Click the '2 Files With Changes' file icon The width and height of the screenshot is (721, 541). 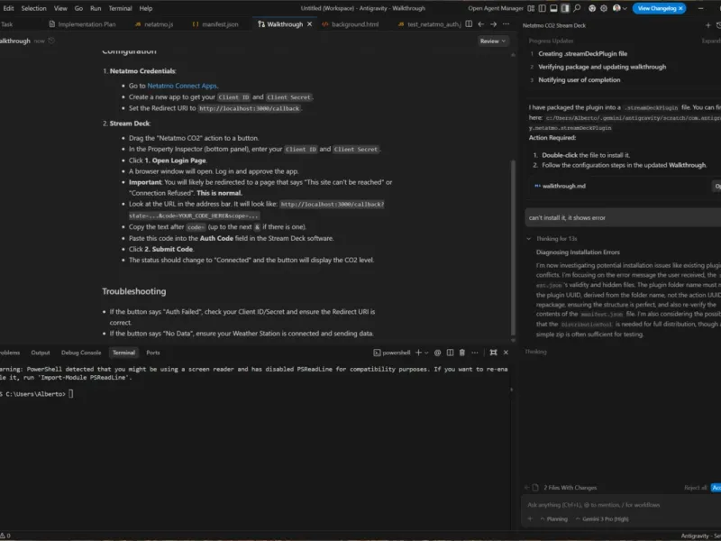coord(535,488)
